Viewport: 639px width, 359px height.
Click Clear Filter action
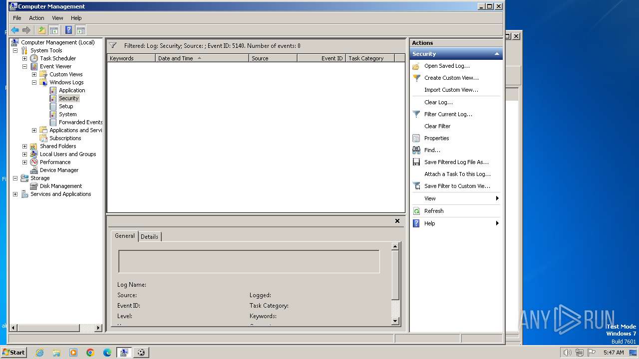click(437, 126)
